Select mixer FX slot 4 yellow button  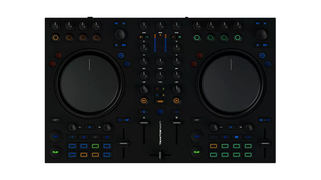(163, 95)
